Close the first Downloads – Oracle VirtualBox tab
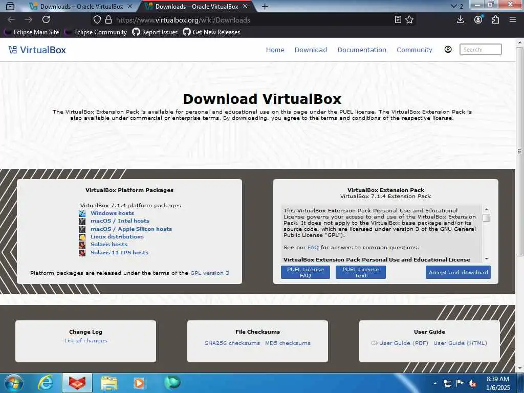 130,6
